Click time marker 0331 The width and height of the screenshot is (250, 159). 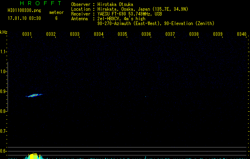(x=27, y=34)
